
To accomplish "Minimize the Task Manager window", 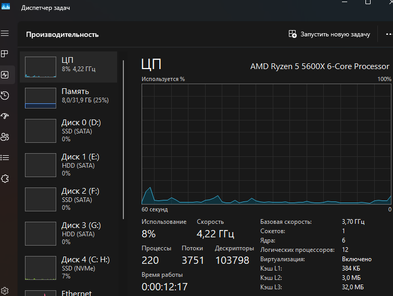I will [345, 2].
